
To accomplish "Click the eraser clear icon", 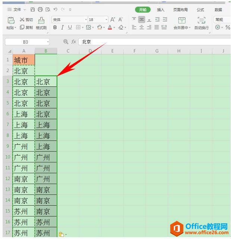I will tap(121, 27).
